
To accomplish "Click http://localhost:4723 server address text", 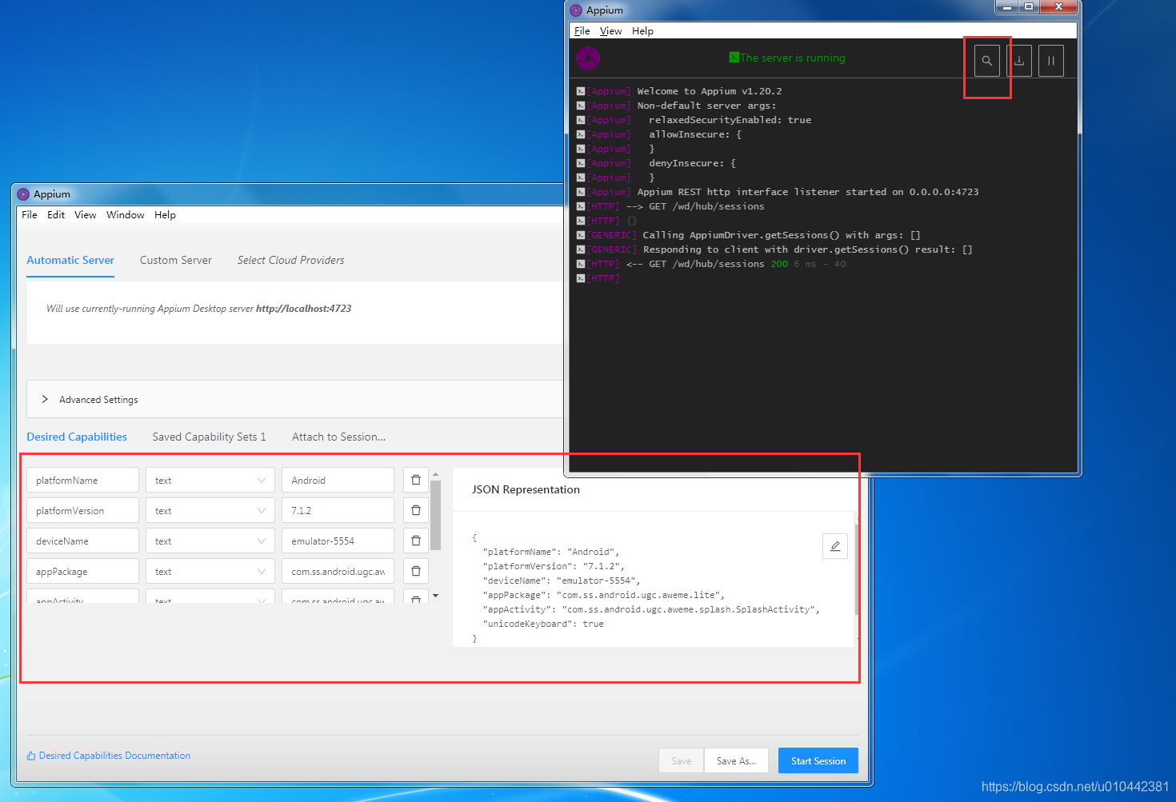I will pos(303,309).
